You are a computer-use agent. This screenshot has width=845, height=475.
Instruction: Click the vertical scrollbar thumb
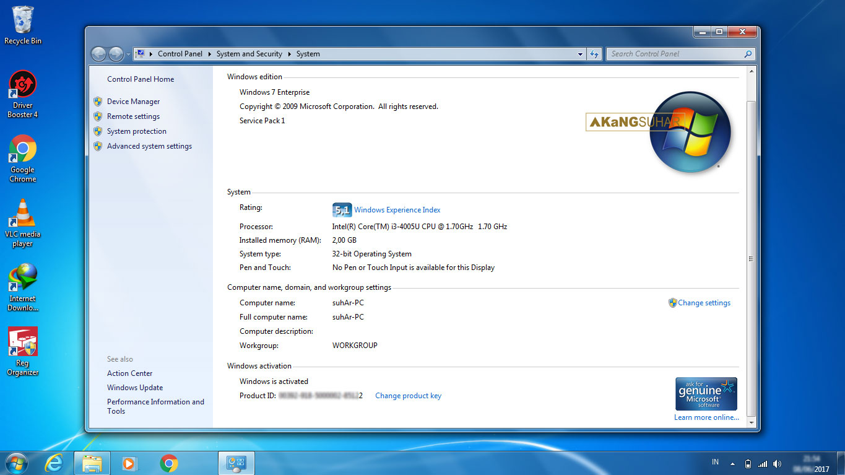tap(752, 258)
